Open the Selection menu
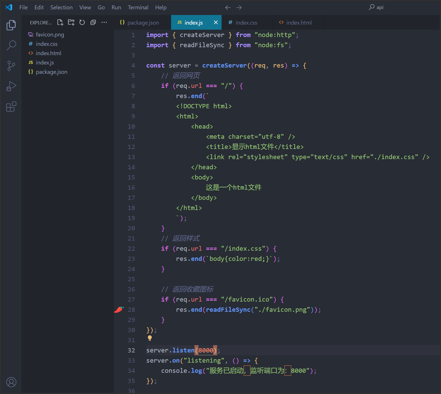The width and height of the screenshot is (441, 394). [x=61, y=7]
